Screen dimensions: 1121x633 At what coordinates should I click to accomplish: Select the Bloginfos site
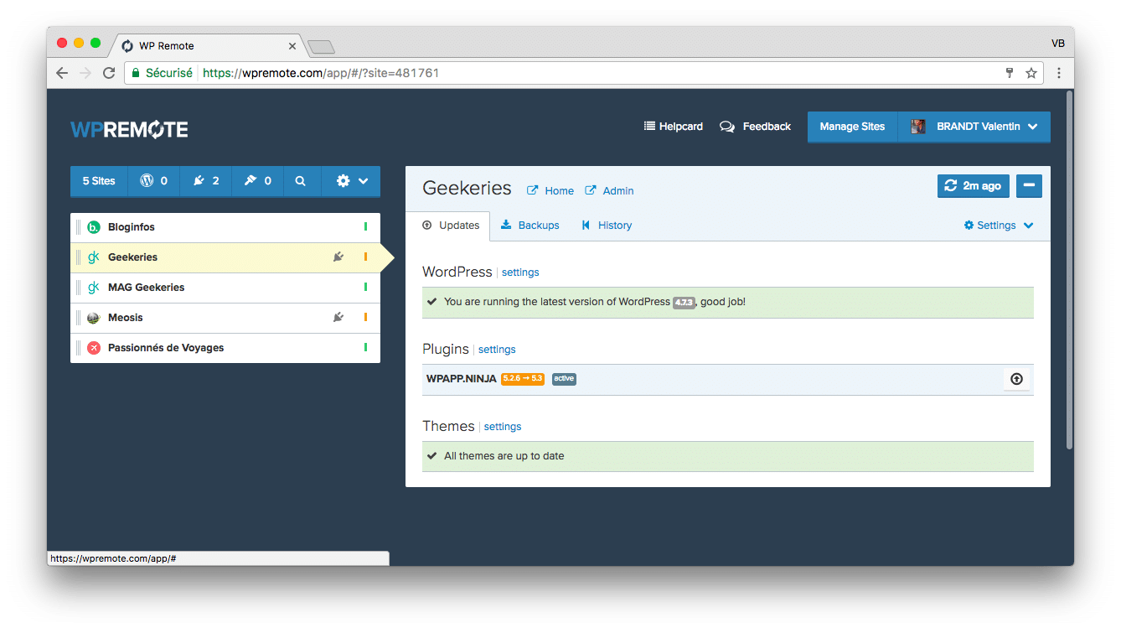[x=225, y=227]
